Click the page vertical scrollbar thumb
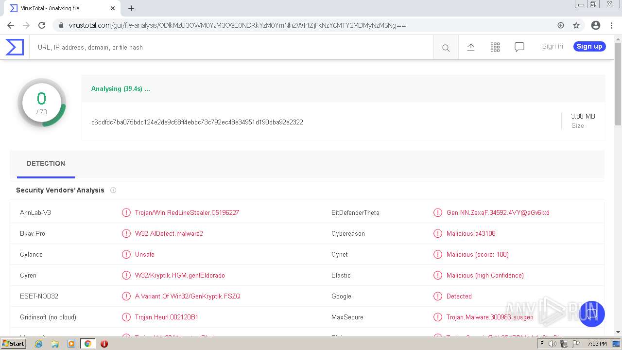This screenshot has height=350, width=622. (618, 84)
